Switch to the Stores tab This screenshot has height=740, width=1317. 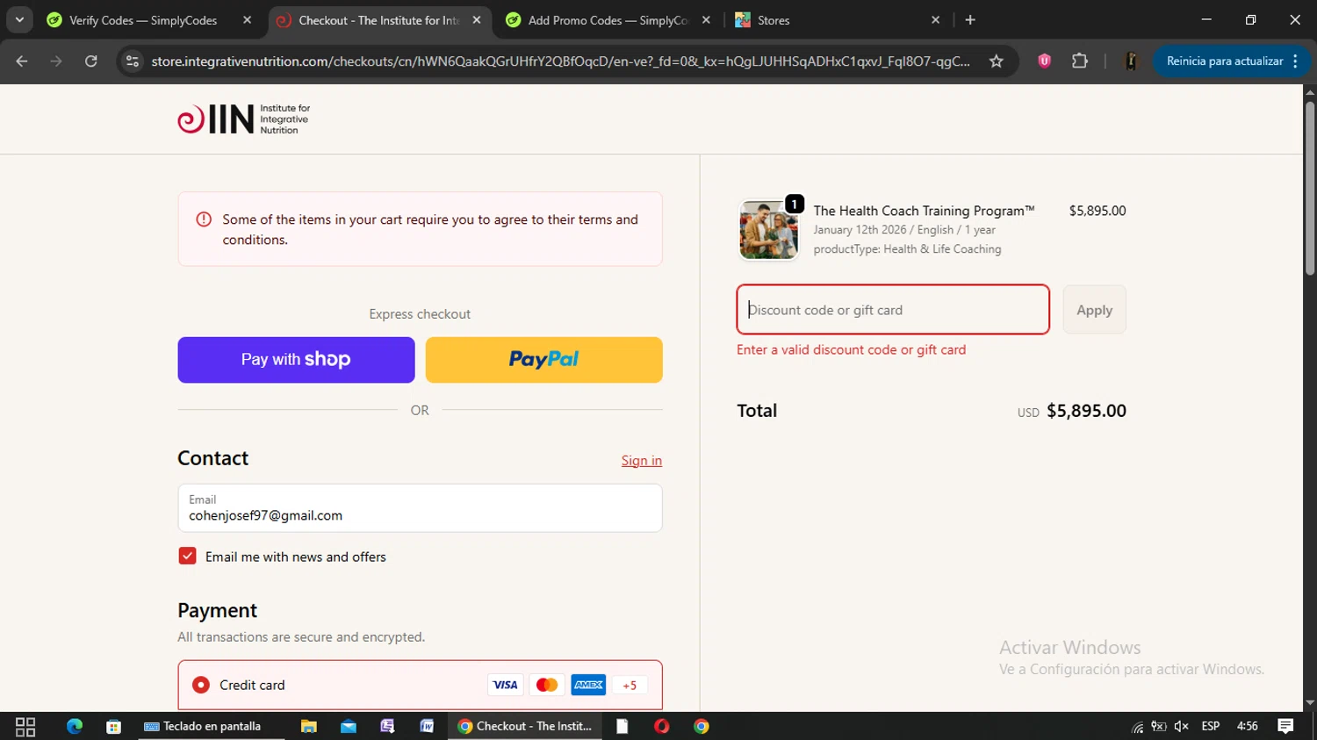pos(774,20)
